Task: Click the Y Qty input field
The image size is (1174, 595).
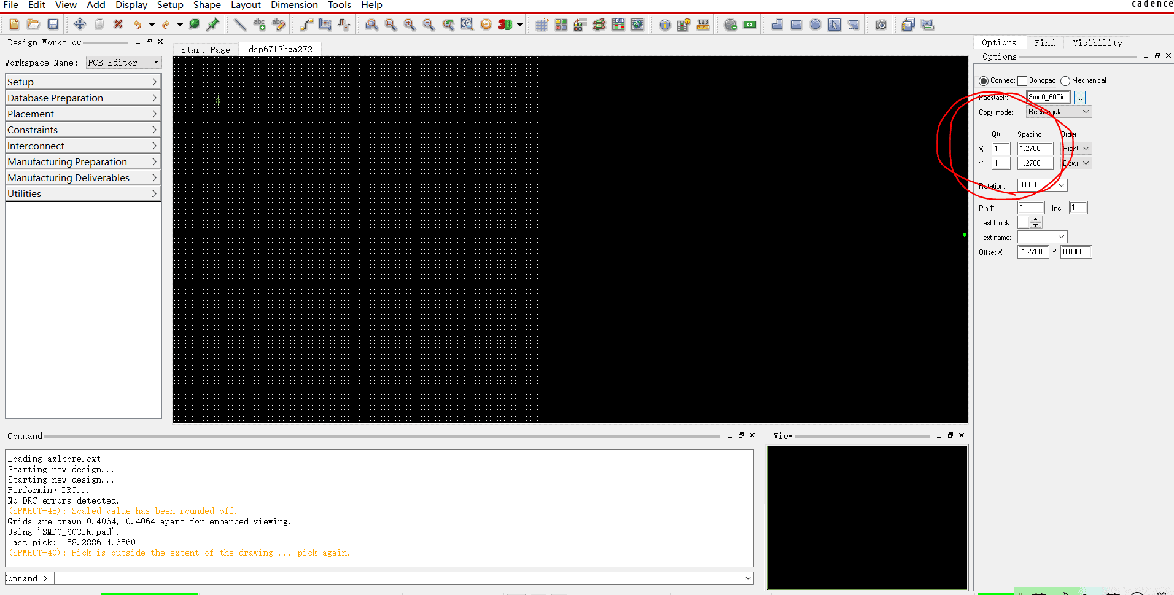Action: [1001, 163]
